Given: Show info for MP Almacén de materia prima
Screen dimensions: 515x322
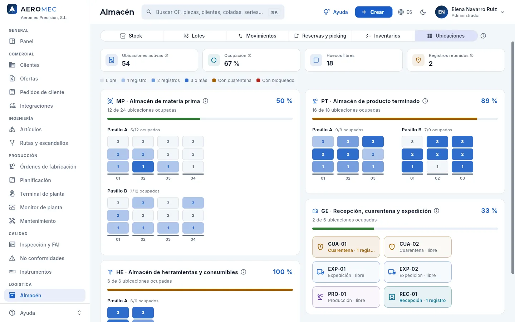Looking at the screenshot, I should pos(206,101).
